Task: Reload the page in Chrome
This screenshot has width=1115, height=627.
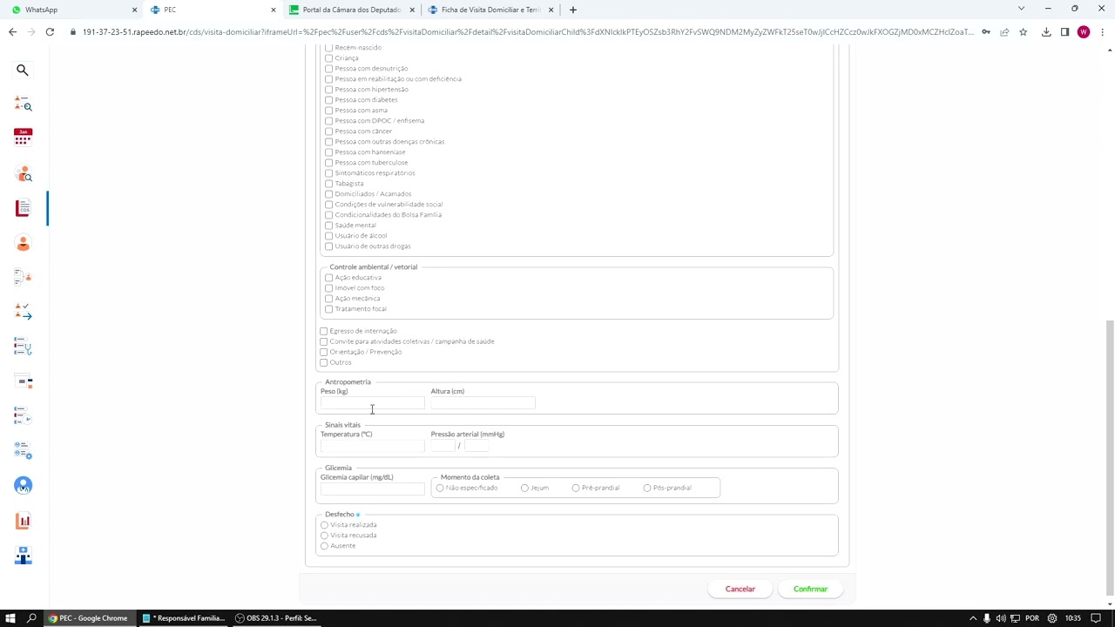Action: (50, 32)
